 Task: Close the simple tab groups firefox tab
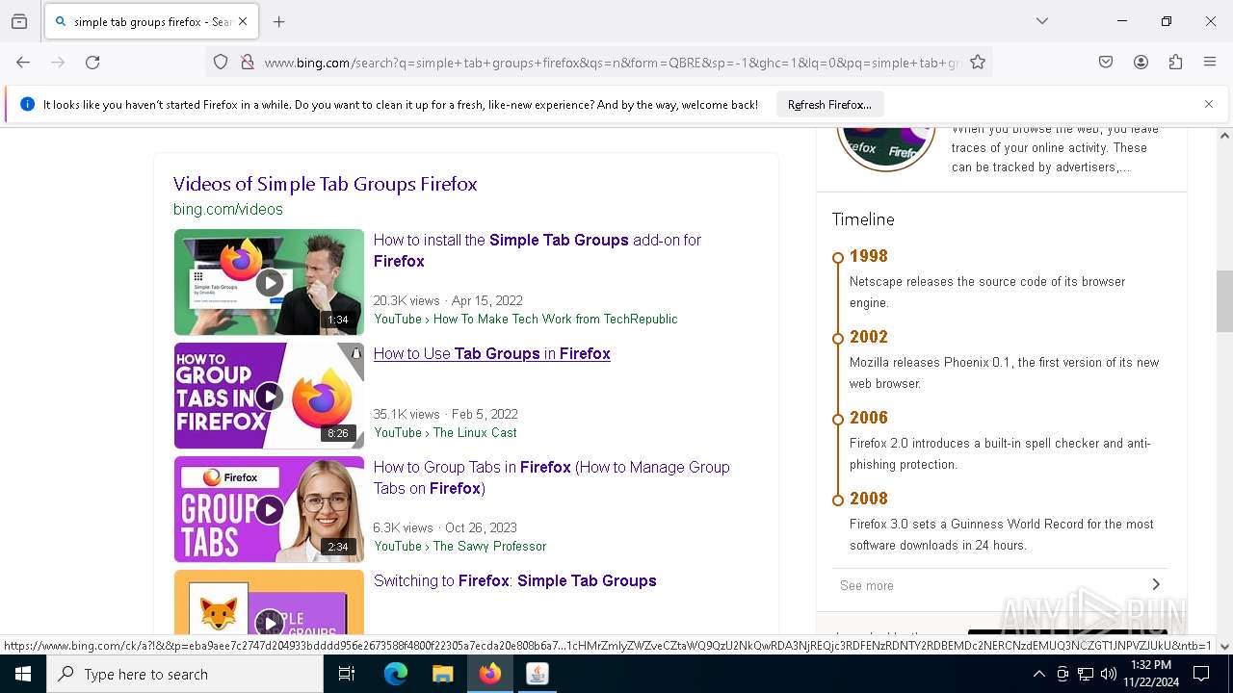[x=243, y=21]
